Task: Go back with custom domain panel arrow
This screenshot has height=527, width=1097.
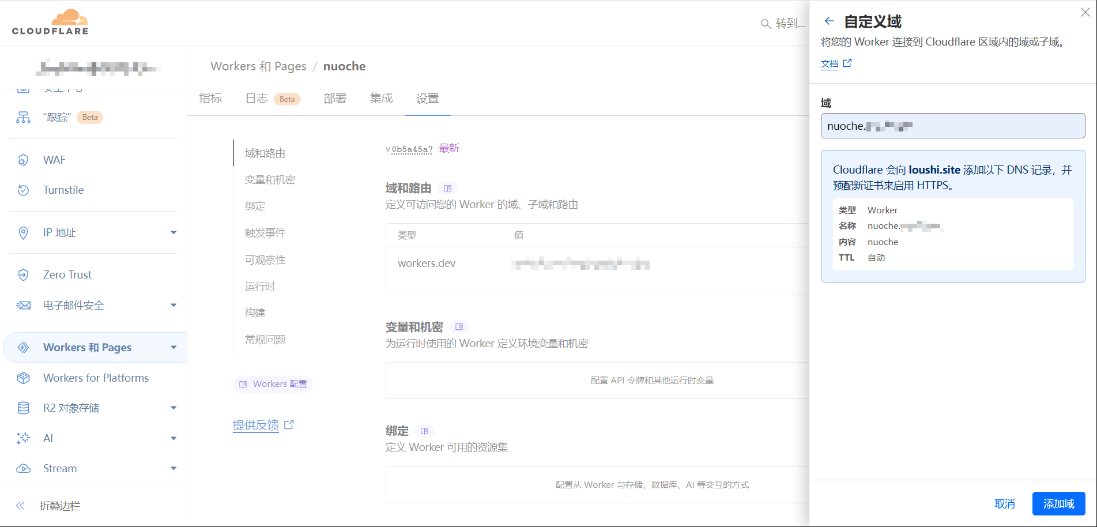Action: pos(829,21)
